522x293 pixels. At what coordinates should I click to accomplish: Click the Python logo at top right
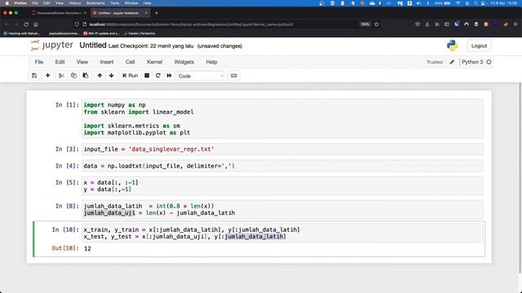pos(453,46)
